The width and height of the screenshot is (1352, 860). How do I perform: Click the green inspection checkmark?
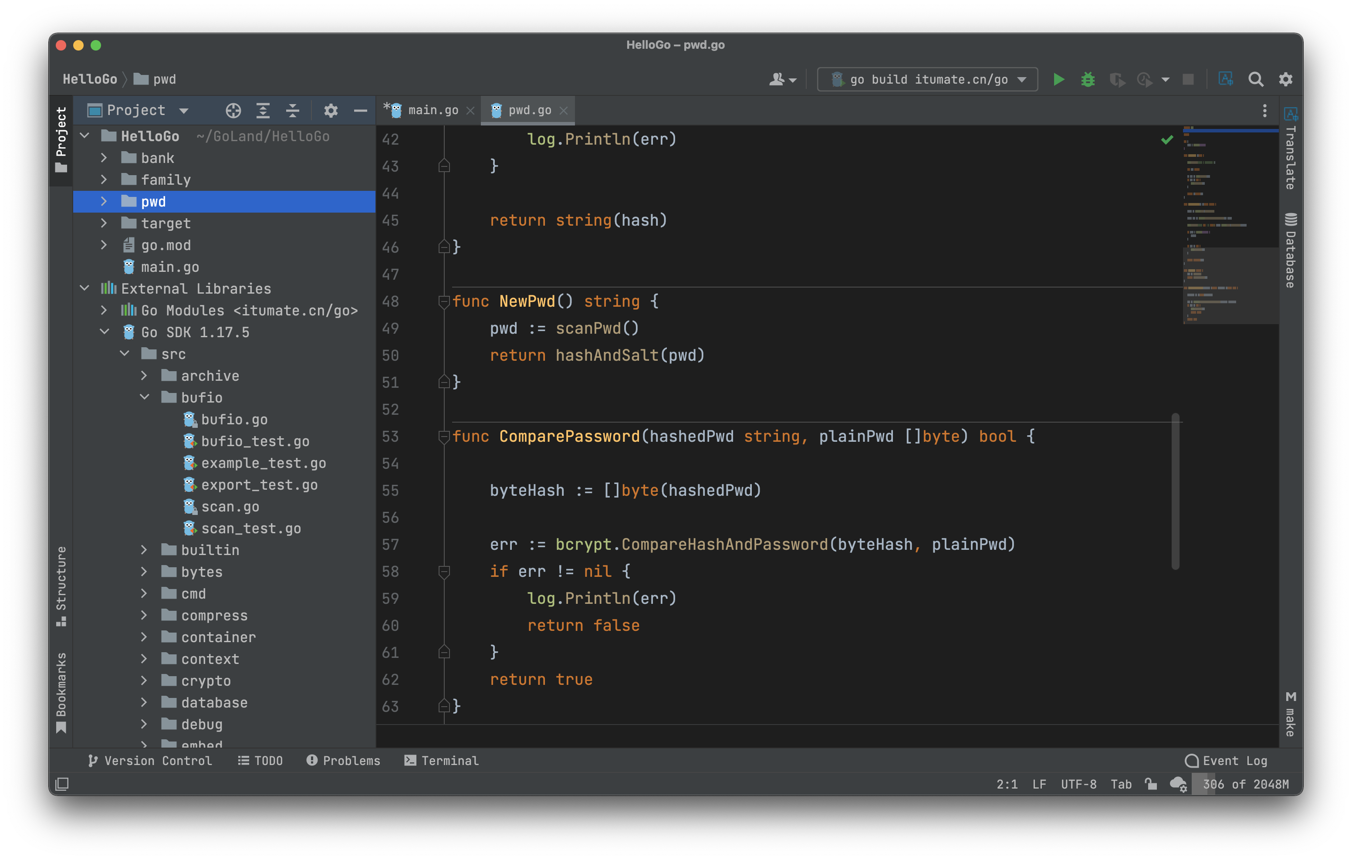tap(1167, 139)
